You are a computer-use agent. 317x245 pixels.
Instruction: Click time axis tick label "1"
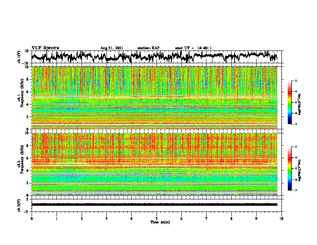pyautogui.click(x=56, y=219)
